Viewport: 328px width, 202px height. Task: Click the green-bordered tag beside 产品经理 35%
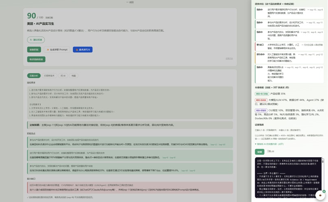coord(262,94)
